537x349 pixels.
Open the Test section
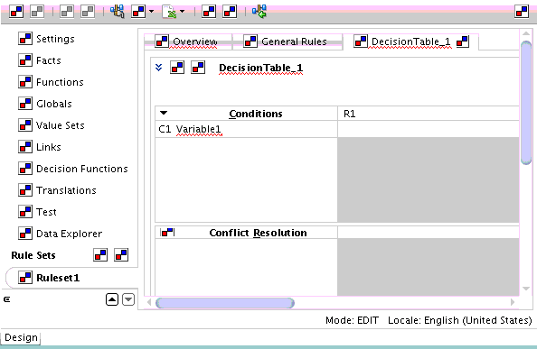coord(46,212)
